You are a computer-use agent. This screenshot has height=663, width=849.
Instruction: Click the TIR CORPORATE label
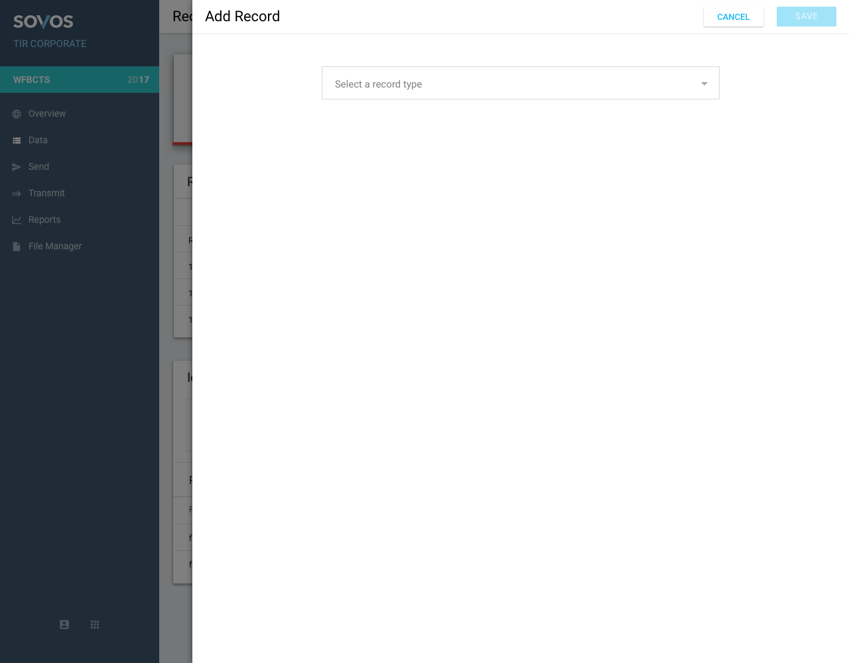50,44
